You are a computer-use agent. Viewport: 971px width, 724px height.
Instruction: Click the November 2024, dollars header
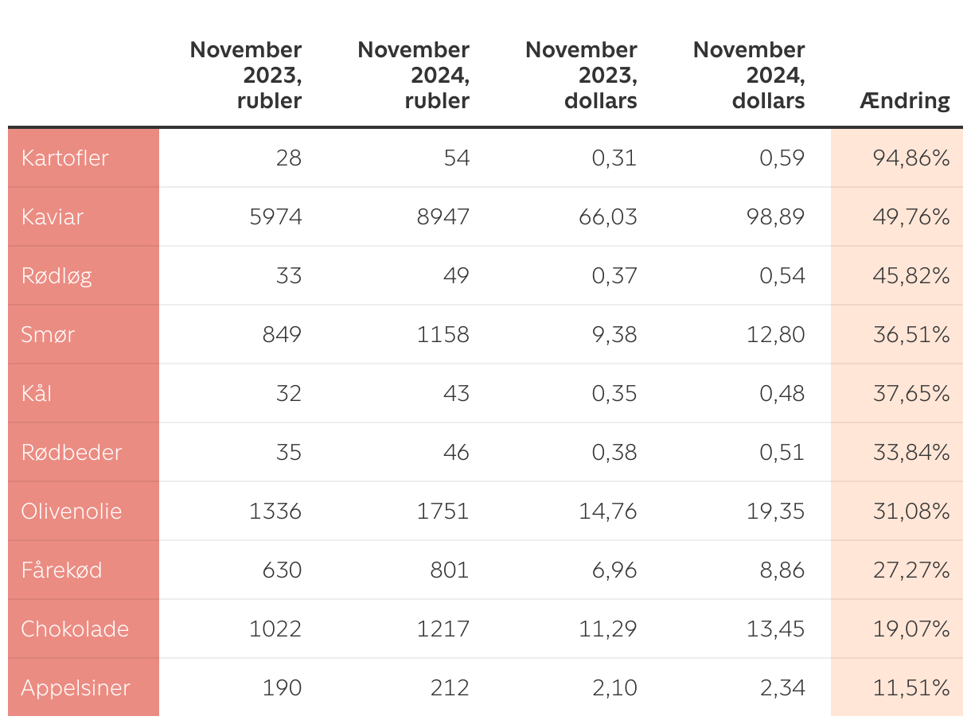(749, 76)
